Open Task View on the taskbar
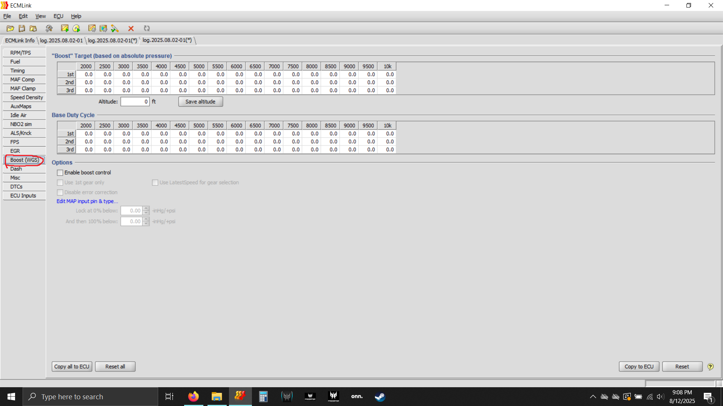Viewport: 723px width, 406px height. click(169, 397)
